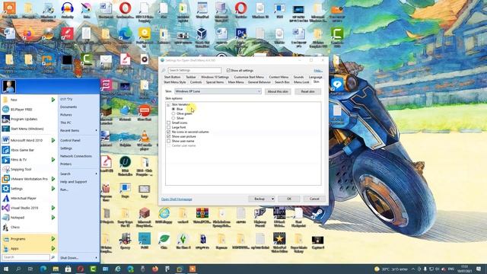
Task: Open taskbar Search magnifier
Action: (x=18, y=269)
